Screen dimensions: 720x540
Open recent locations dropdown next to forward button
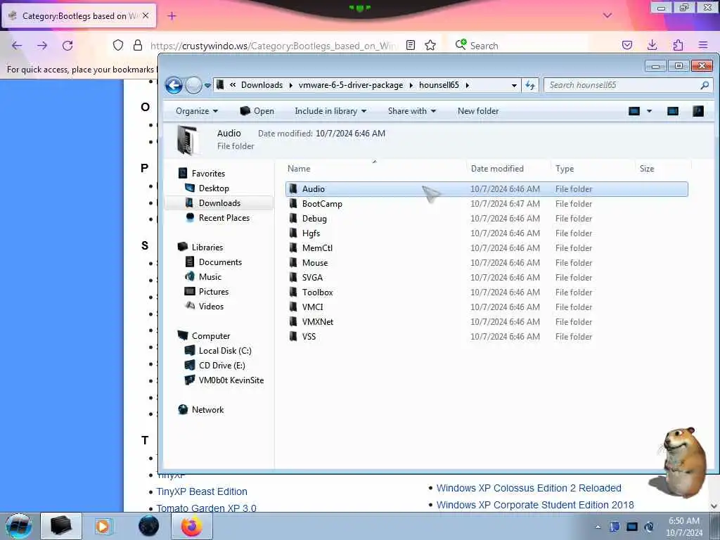coord(207,85)
